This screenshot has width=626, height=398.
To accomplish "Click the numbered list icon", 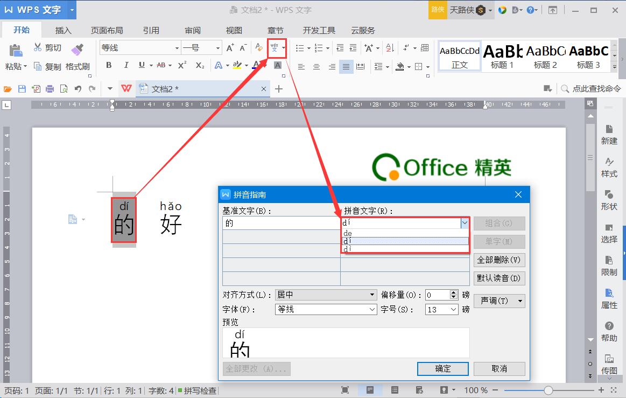I will tap(319, 48).
